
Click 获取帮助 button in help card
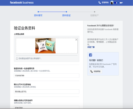[96, 71]
